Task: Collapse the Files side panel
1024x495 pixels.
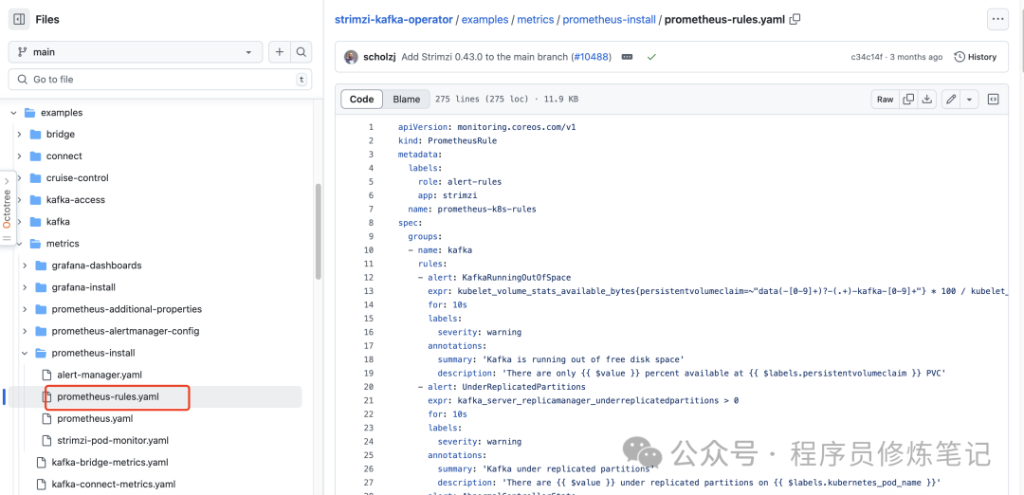Action: (x=19, y=19)
